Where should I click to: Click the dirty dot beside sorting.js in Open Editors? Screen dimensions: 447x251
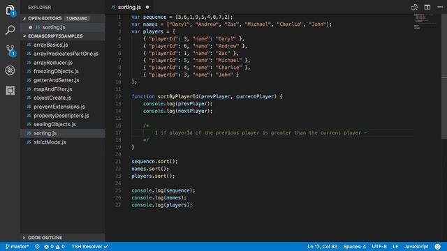[x=31, y=27]
